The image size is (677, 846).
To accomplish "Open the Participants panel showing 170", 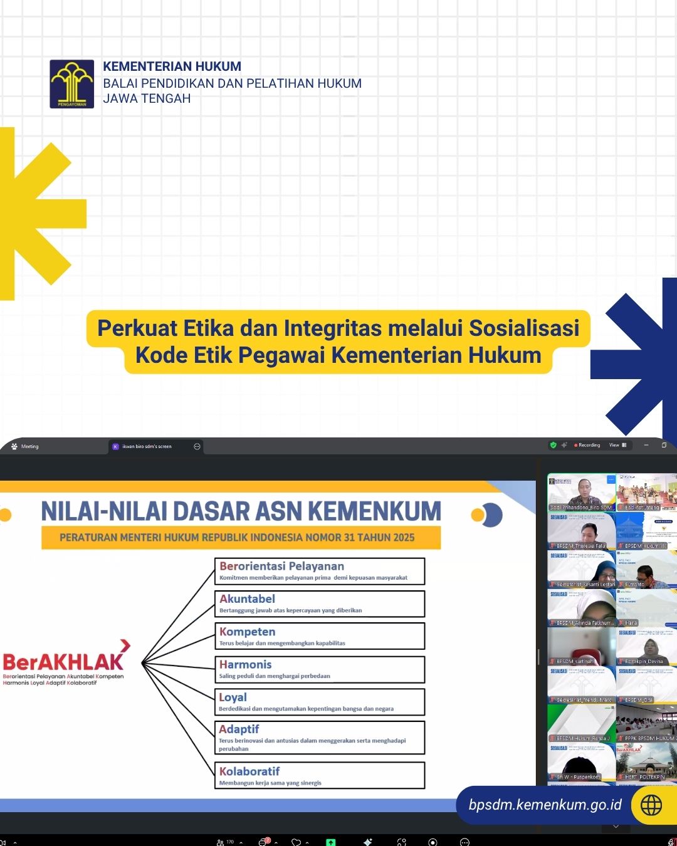I will [x=224, y=842].
